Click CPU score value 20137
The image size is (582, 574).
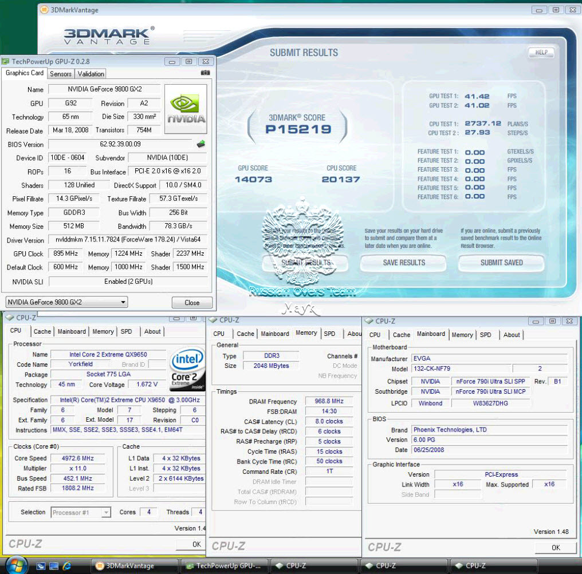341,180
